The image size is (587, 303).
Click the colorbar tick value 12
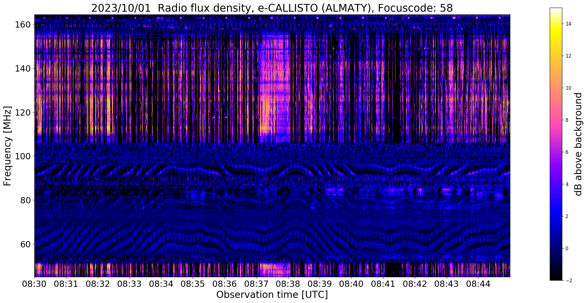pyautogui.click(x=569, y=56)
